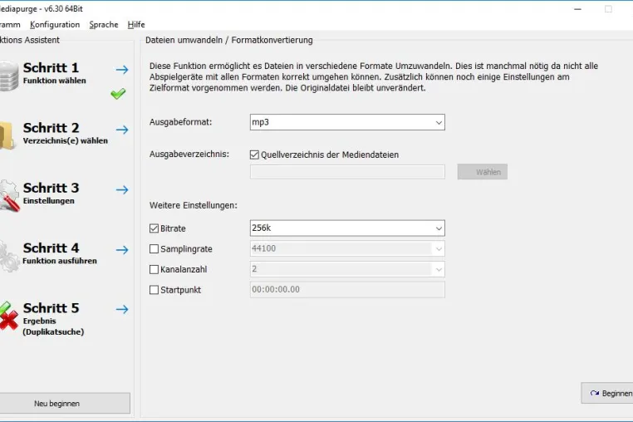Click the Schritt 4 gears icon

click(9, 256)
